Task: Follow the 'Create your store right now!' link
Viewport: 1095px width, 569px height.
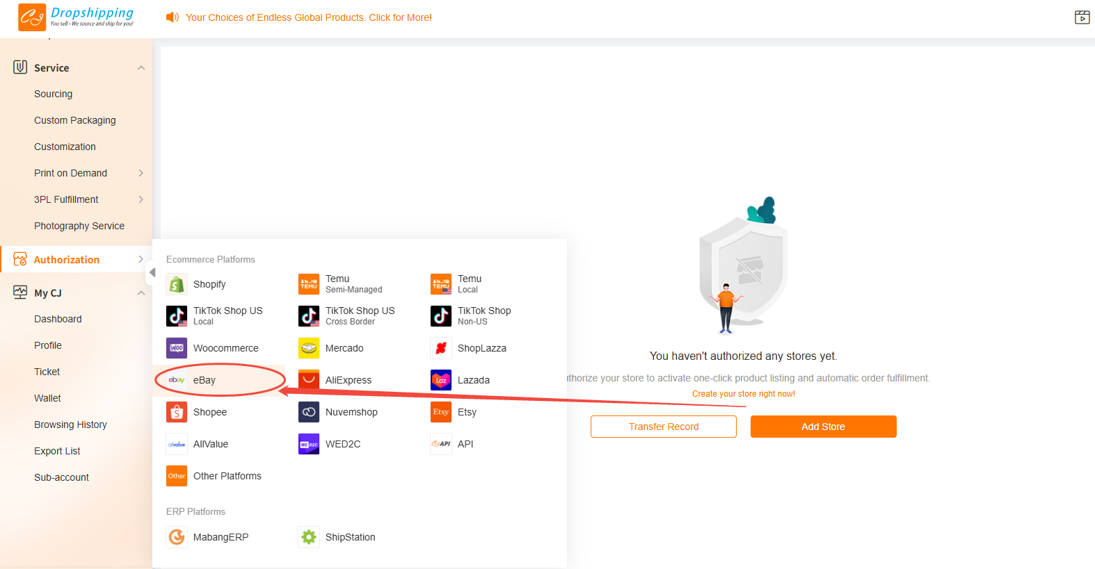Action: (x=743, y=394)
